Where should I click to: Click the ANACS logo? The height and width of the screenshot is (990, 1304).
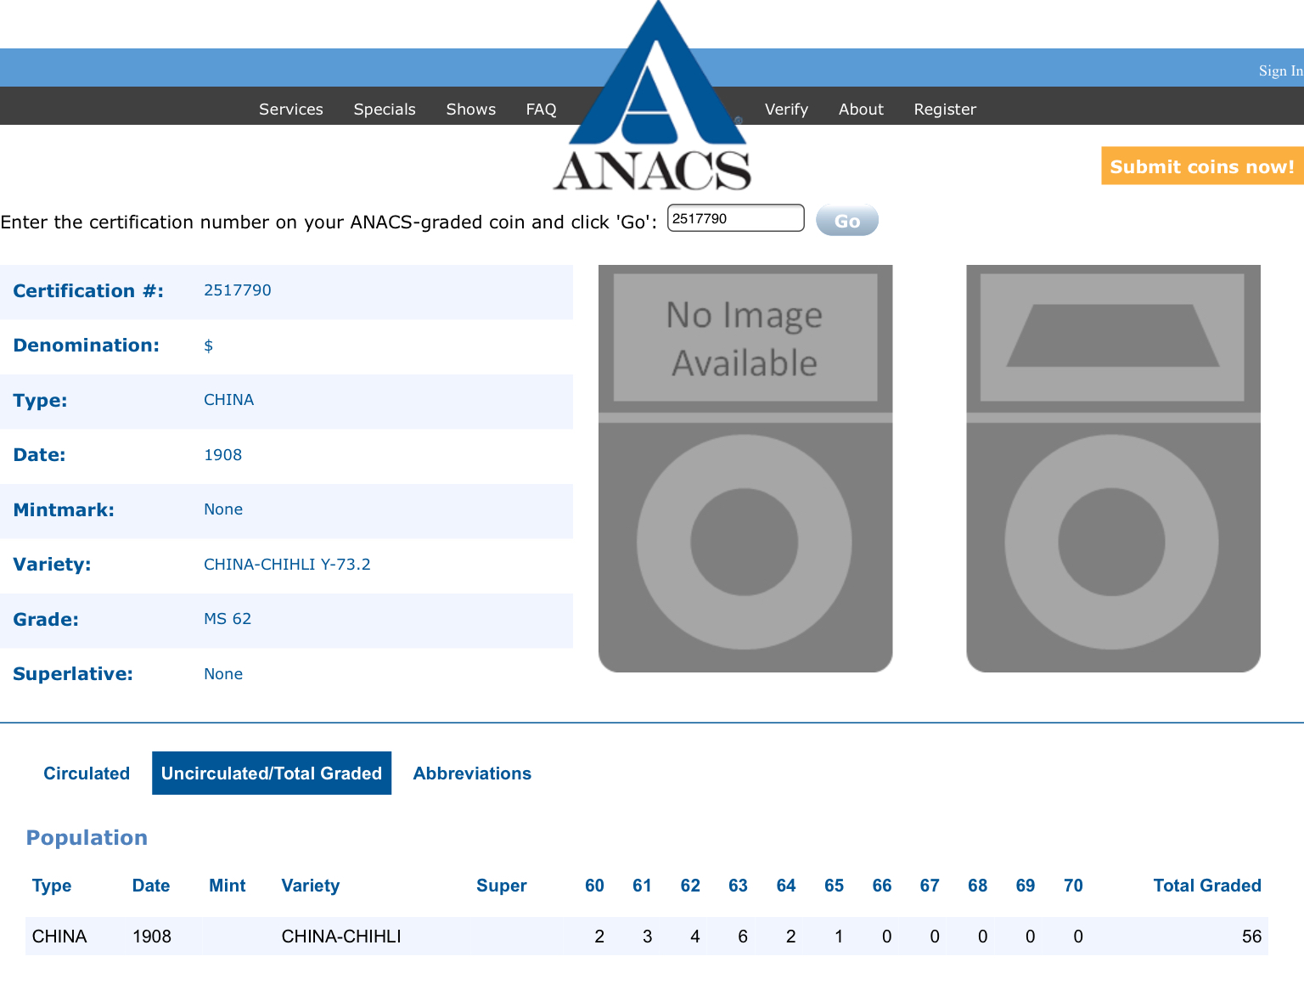[x=652, y=96]
